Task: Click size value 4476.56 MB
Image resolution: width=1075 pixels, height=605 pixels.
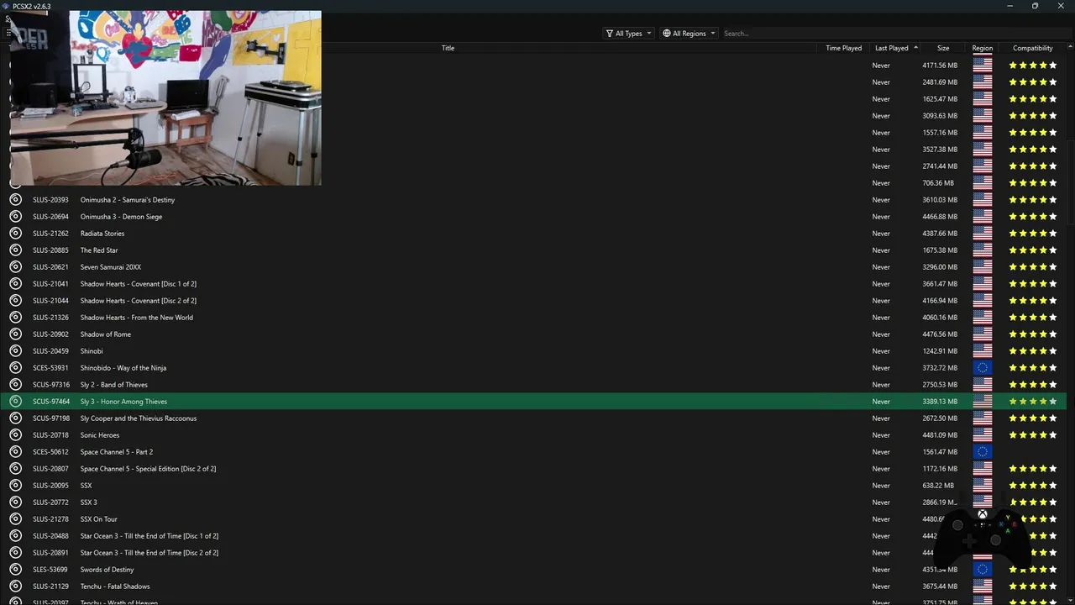Action: (x=940, y=334)
